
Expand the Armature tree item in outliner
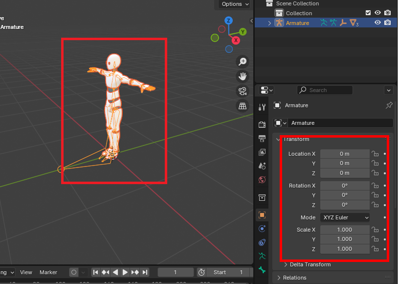click(269, 23)
